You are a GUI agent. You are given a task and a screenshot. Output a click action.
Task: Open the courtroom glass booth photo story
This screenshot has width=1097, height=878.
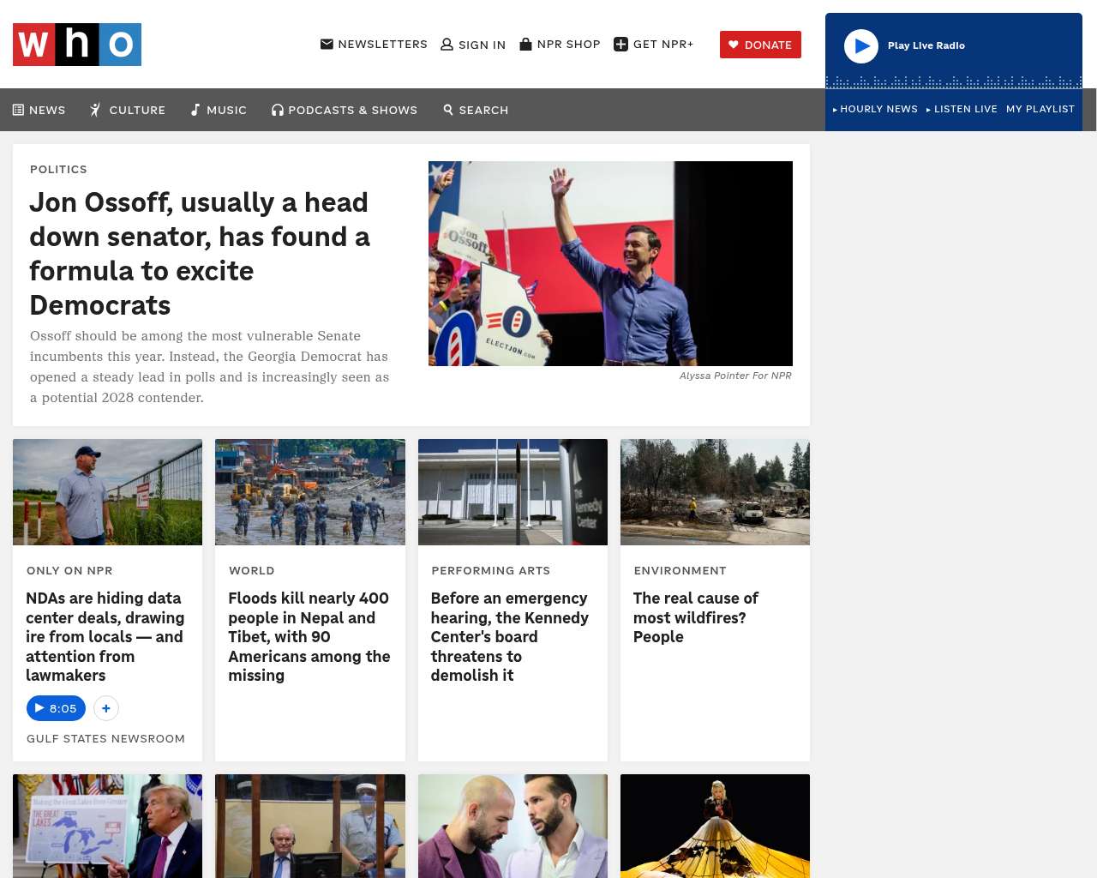(310, 826)
